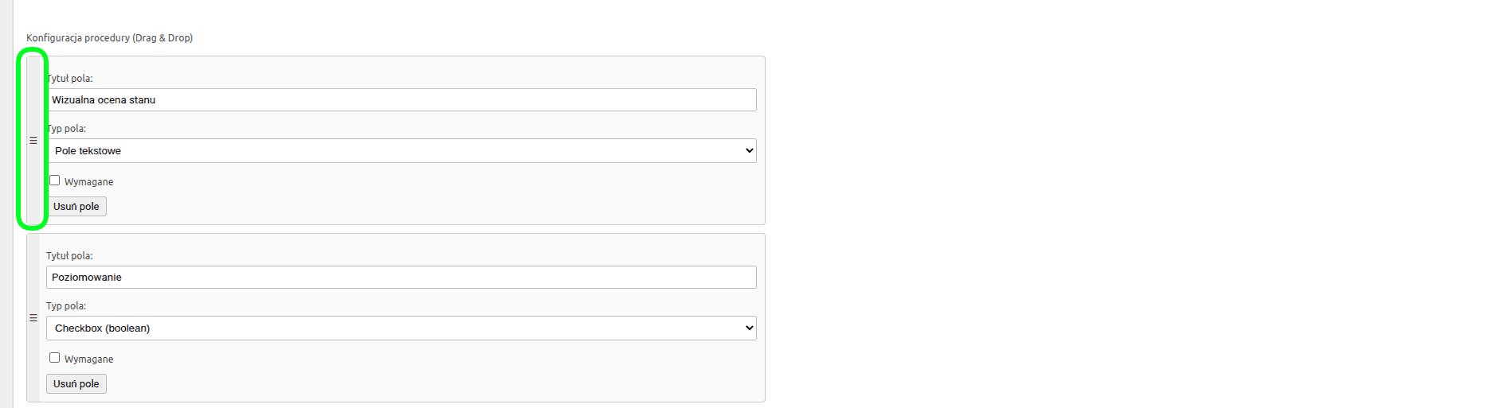Click Tytuł pola label above Poziomowanie
The height and width of the screenshot is (408, 1489).
[x=69, y=256]
